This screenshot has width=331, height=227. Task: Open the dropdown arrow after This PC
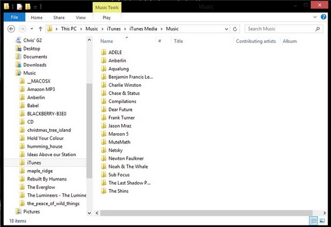coord(81,29)
